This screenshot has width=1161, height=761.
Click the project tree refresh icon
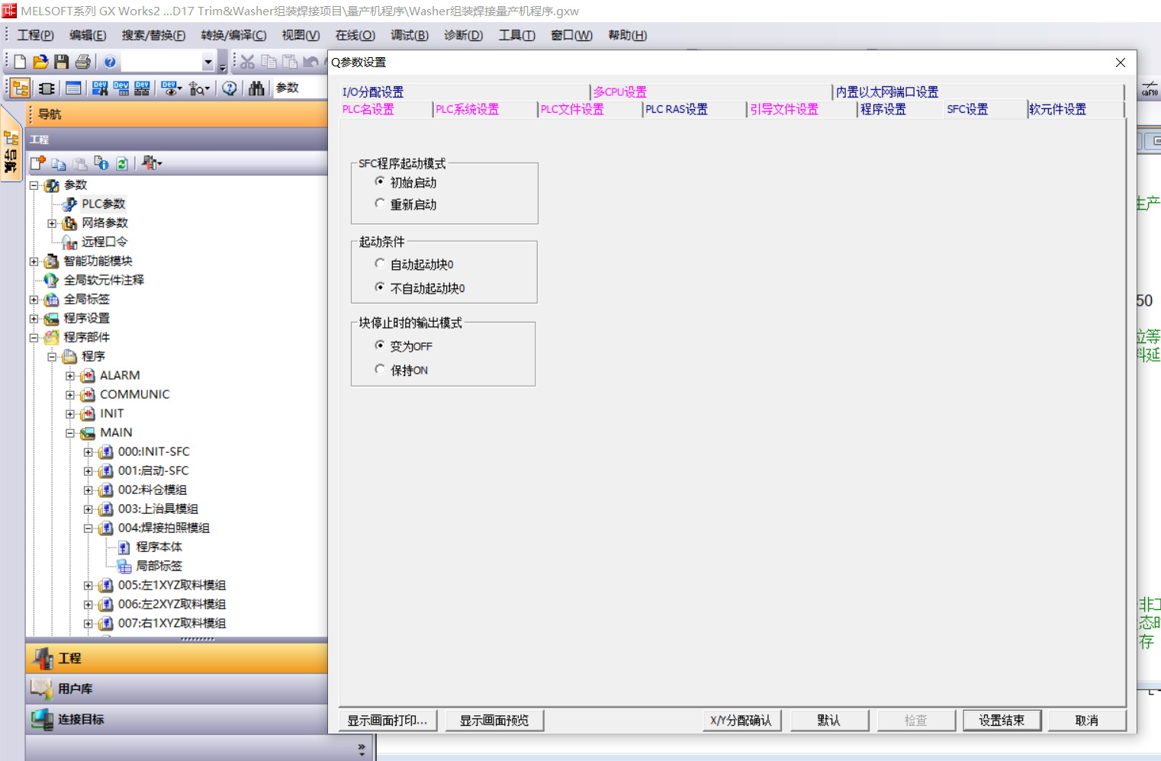click(x=122, y=163)
